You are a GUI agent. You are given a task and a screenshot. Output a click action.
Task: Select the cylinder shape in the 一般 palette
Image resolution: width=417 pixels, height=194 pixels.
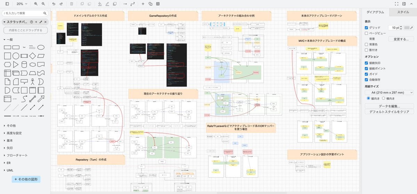pyautogui.click(x=24, y=64)
